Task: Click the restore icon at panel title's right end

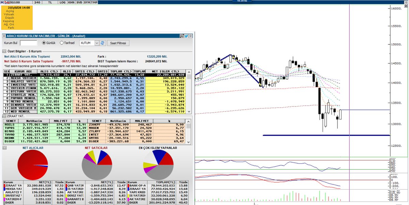Action: 191,35
